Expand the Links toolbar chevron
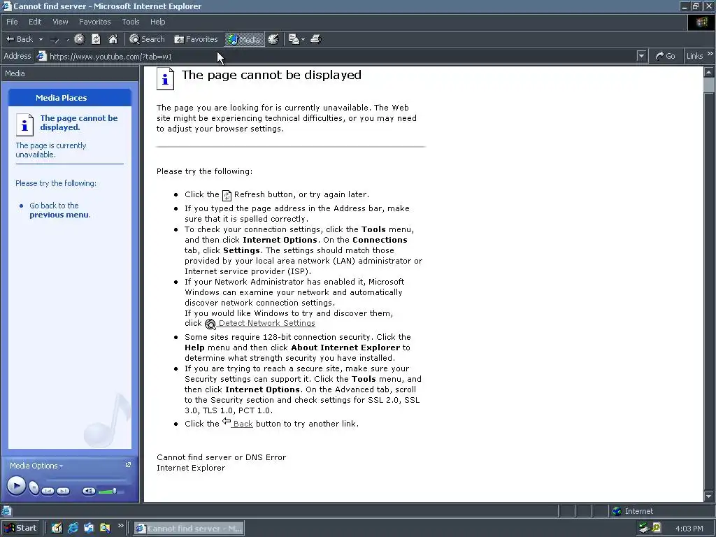 (710, 54)
